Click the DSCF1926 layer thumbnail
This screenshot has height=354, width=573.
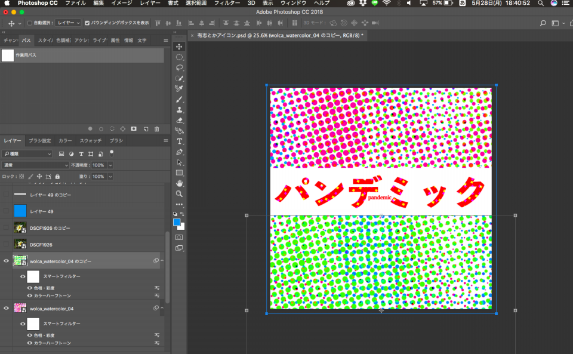point(20,245)
